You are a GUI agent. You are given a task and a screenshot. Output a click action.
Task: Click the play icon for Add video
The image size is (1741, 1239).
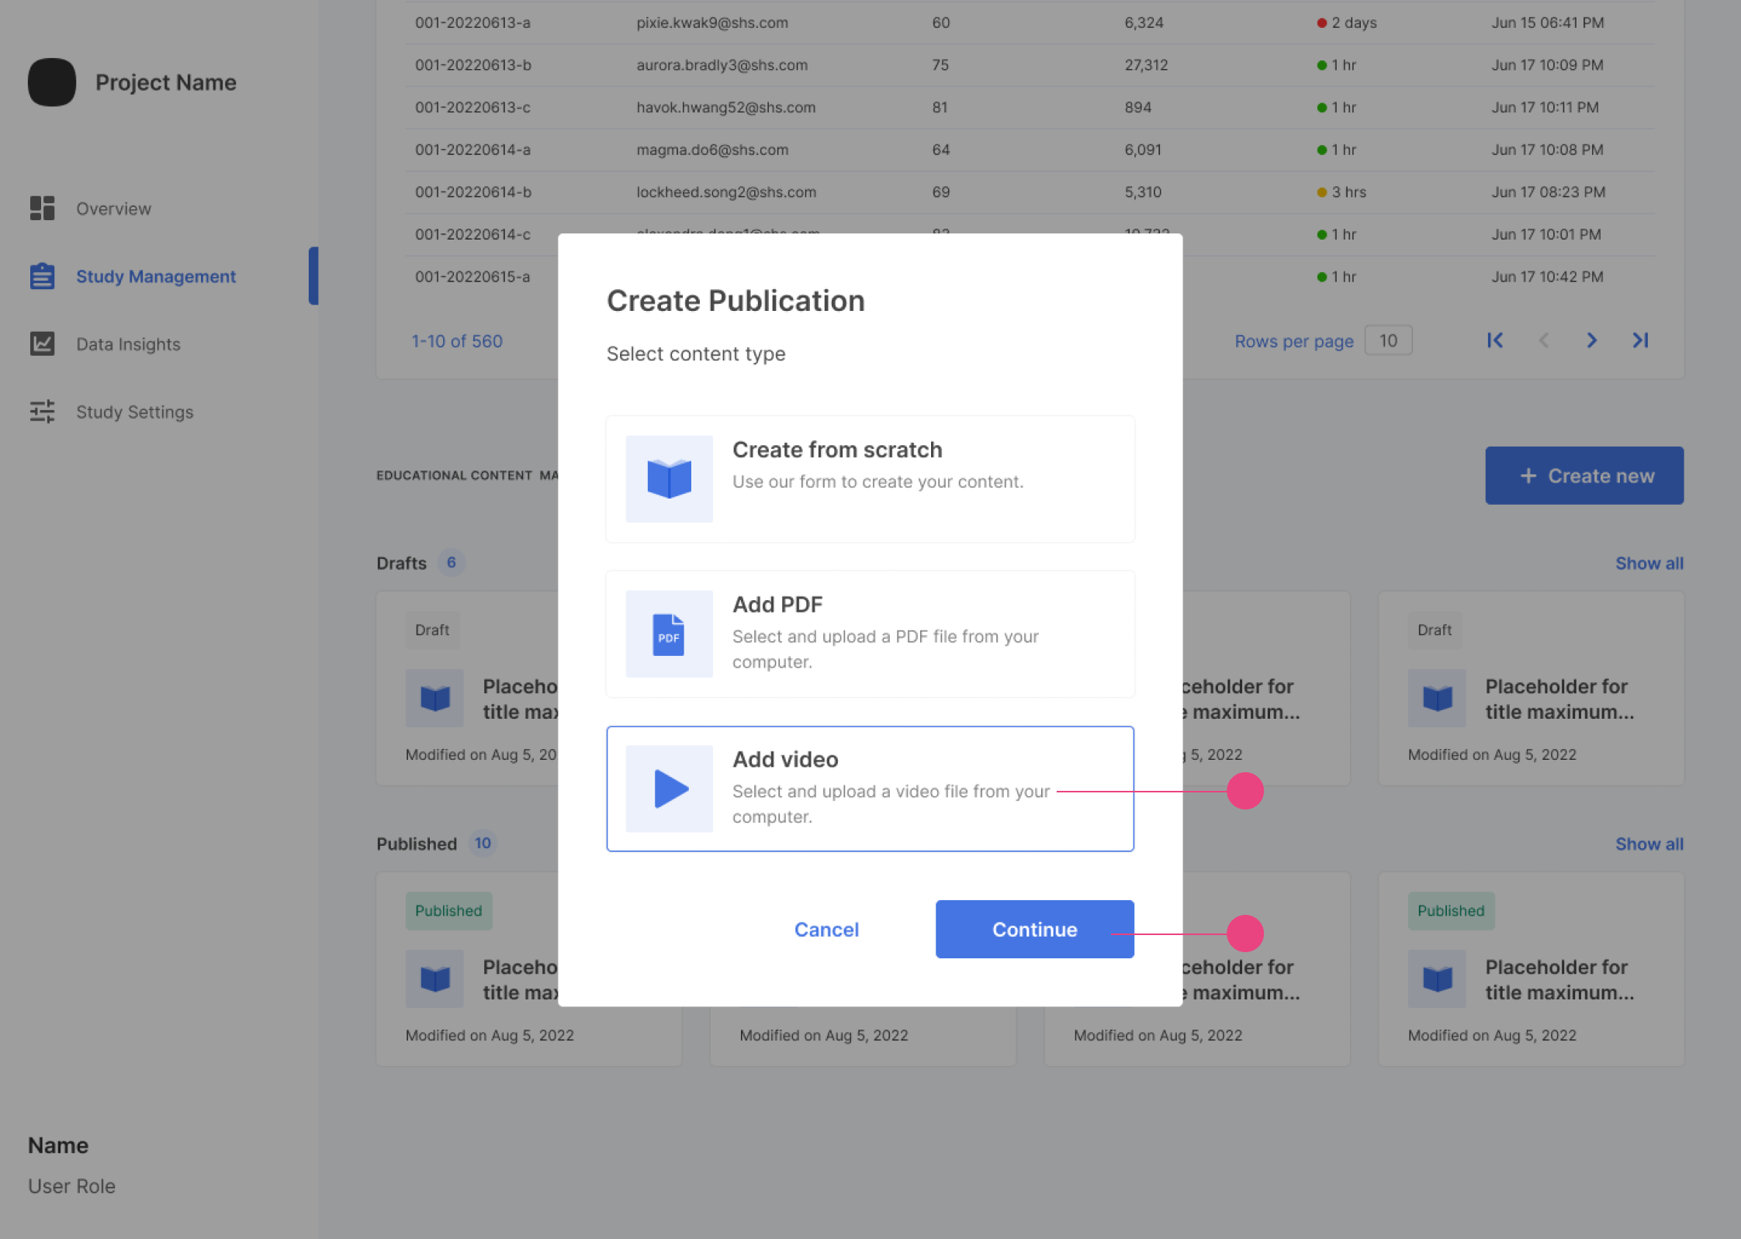tap(669, 789)
